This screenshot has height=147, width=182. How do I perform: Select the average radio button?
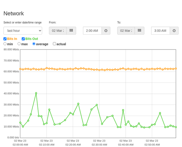point(34,44)
